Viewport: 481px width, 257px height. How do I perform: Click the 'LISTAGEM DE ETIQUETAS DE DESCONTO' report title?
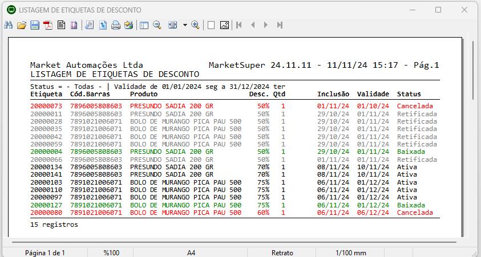pyautogui.click(x=115, y=74)
